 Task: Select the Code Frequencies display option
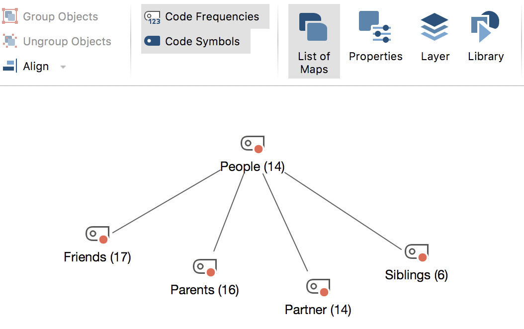pyautogui.click(x=204, y=16)
